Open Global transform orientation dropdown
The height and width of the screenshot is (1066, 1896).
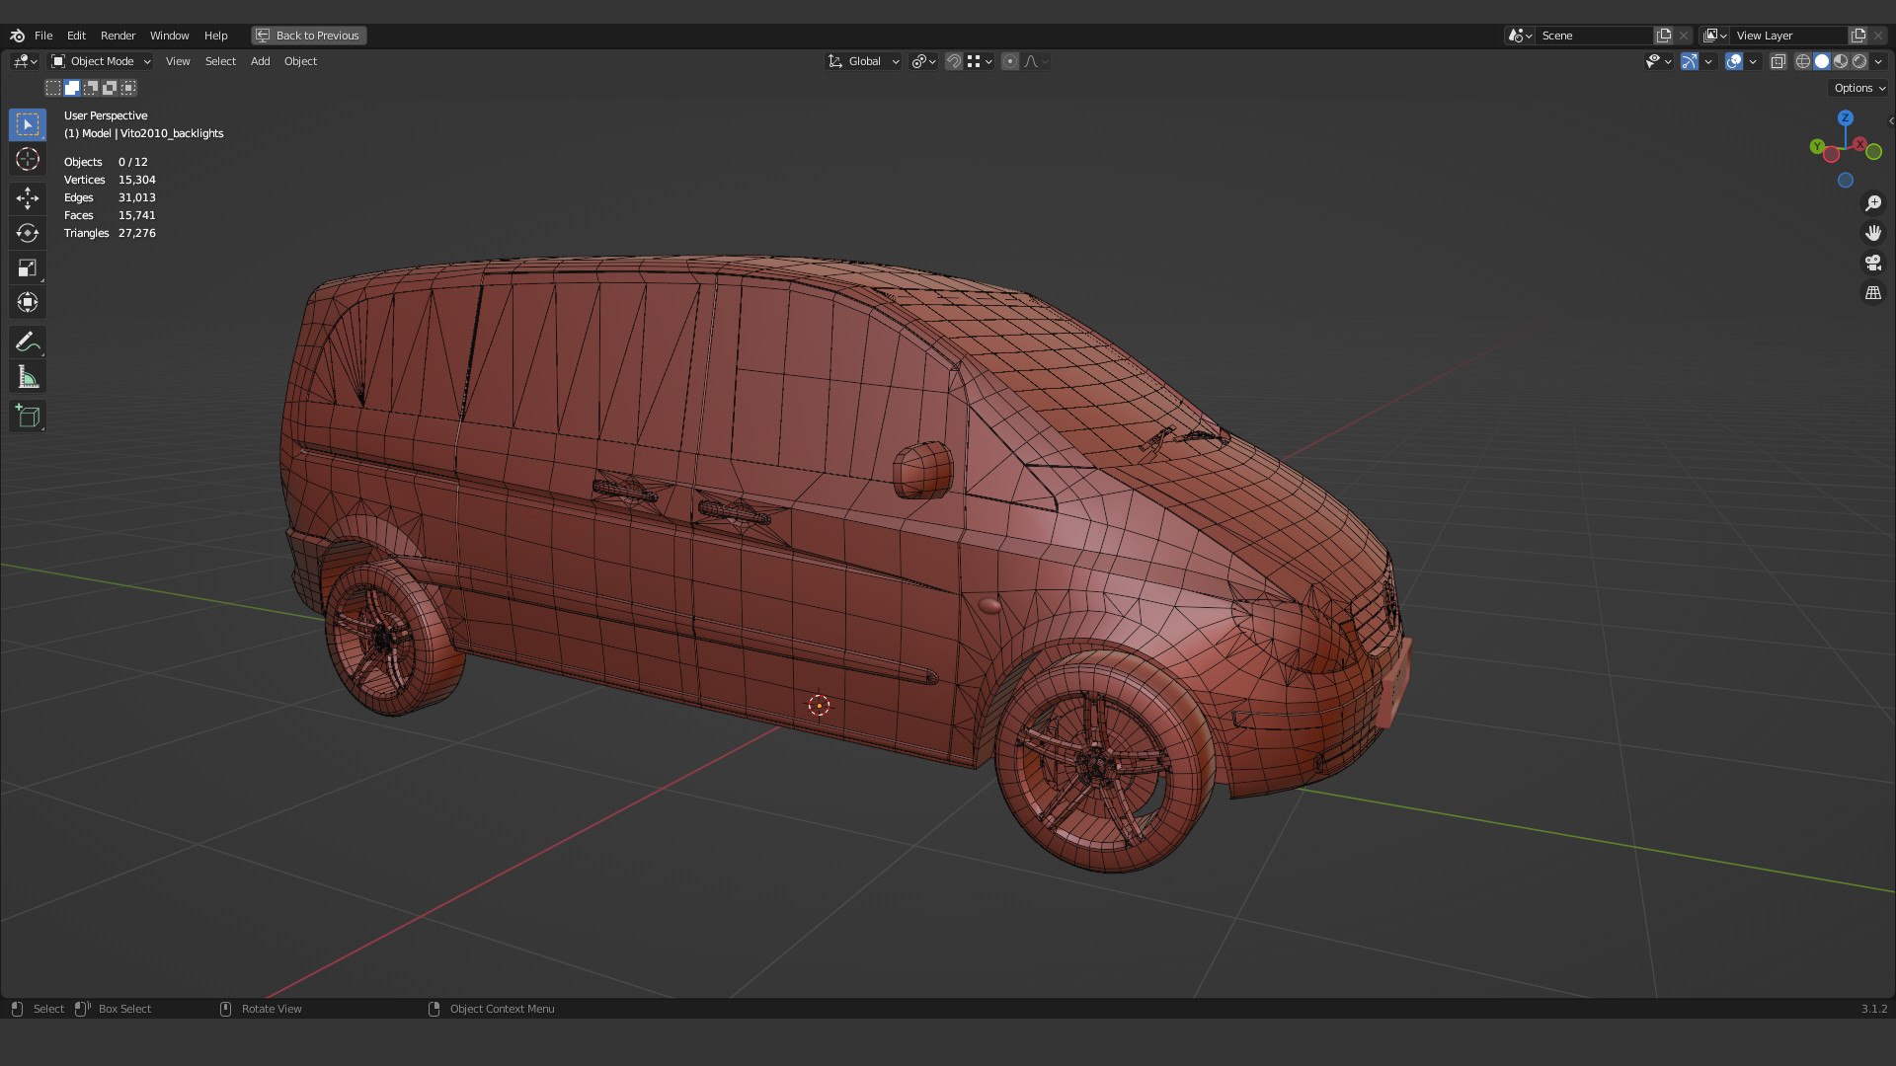point(863,61)
